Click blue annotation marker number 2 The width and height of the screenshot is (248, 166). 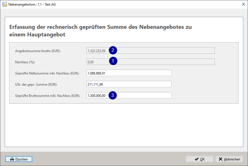tap(113, 50)
